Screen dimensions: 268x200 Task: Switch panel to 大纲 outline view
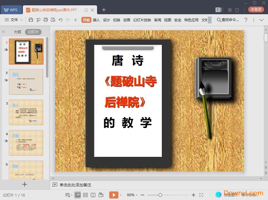coord(17,32)
